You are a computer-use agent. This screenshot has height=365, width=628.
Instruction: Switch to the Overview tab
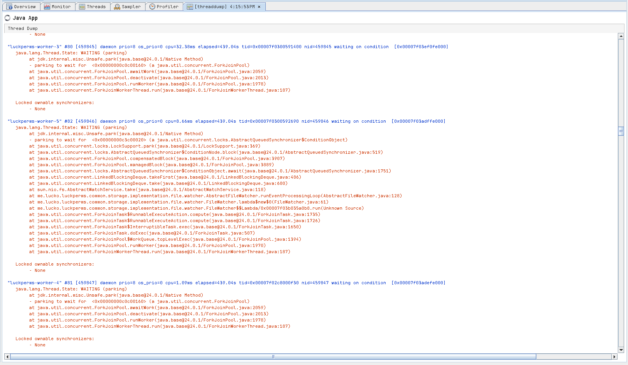point(21,7)
